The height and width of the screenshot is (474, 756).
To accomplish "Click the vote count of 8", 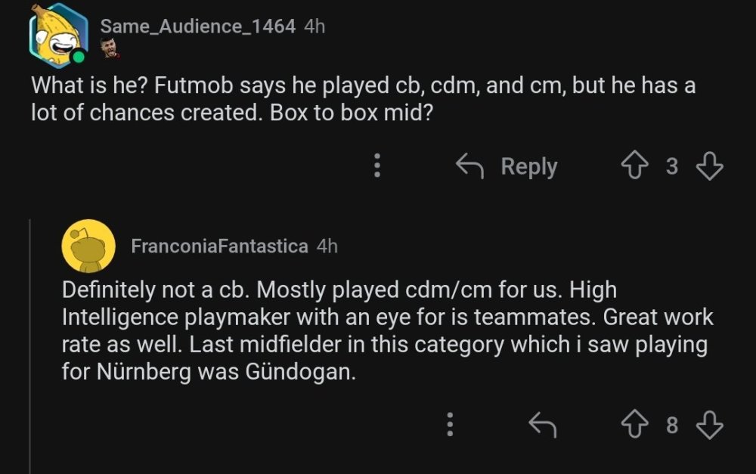I will tap(672, 426).
